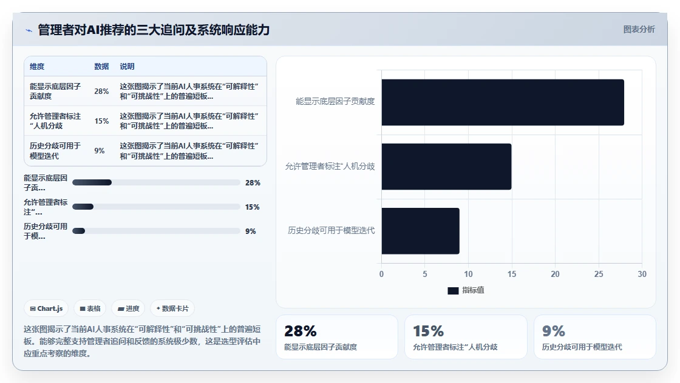Click the 9% data card

coord(594,337)
